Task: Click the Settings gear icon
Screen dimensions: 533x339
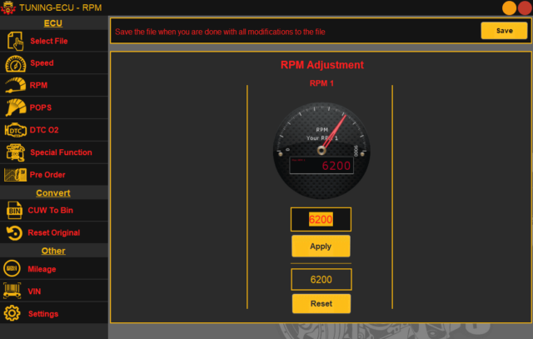Action: [12, 313]
